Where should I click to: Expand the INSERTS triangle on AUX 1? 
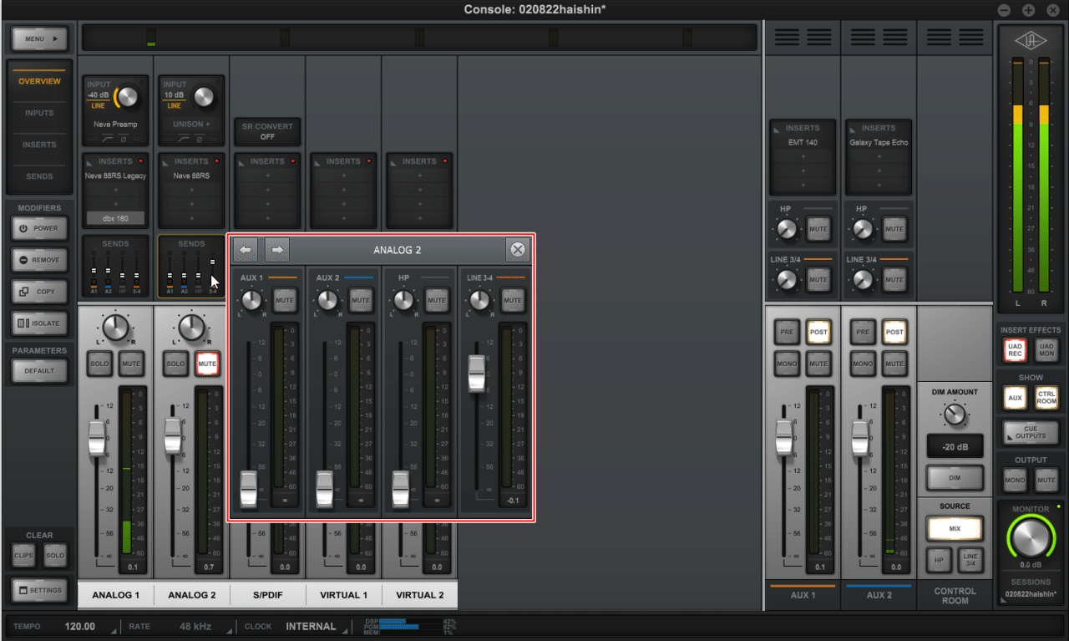778,129
